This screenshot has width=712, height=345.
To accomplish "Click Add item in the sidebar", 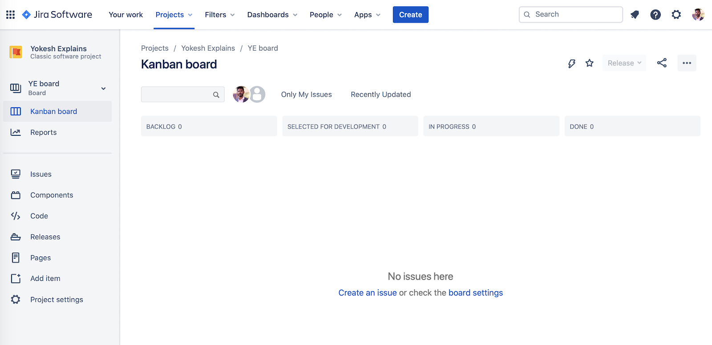I will click(57, 279).
